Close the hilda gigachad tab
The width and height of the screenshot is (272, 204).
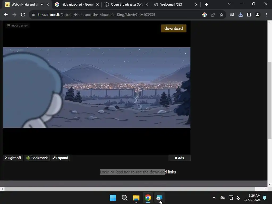coord(97,5)
